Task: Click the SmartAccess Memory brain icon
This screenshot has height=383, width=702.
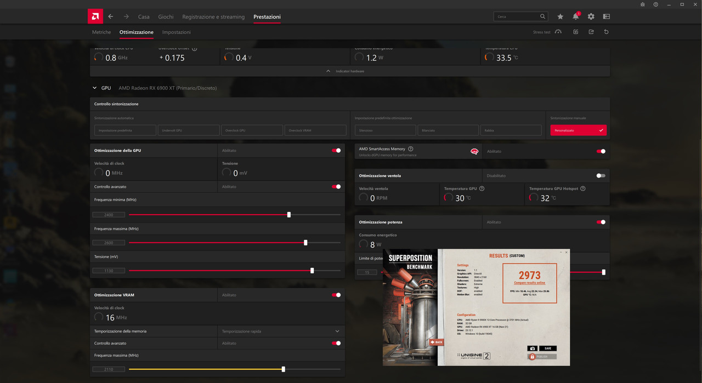Action: [474, 151]
